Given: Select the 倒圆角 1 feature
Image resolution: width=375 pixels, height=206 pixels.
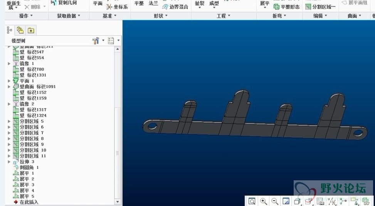Looking at the screenshot, I should point(26,167).
